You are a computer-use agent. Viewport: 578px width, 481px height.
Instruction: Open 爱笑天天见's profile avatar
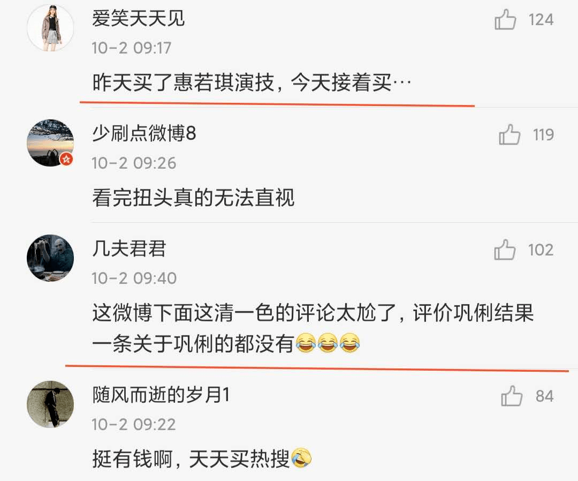(x=50, y=28)
